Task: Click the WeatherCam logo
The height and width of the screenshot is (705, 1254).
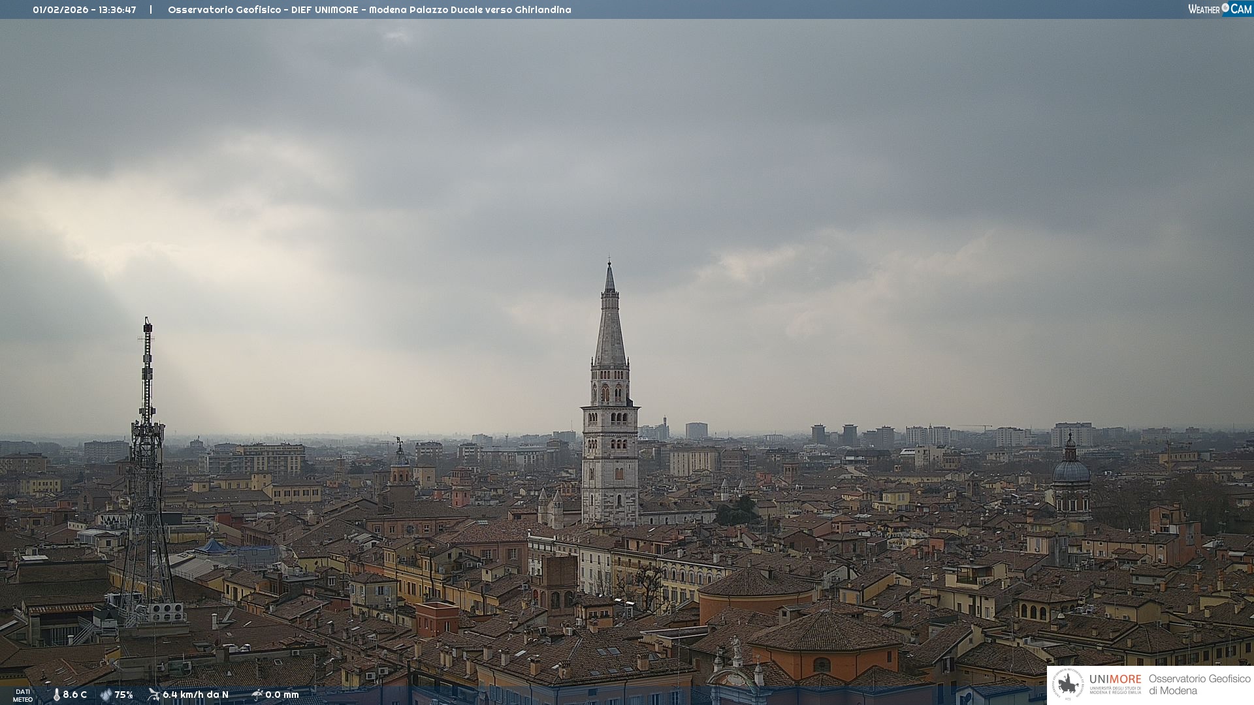Action: pyautogui.click(x=1219, y=9)
